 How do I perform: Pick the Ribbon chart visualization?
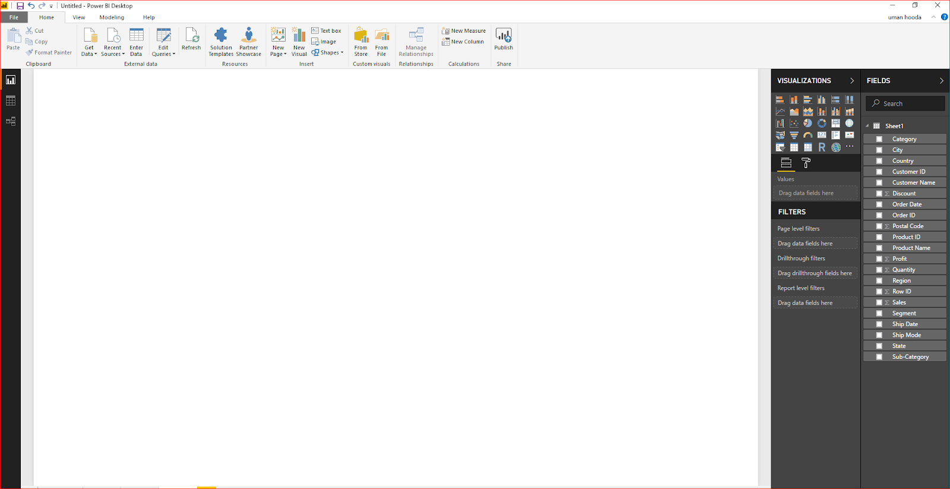tap(850, 112)
